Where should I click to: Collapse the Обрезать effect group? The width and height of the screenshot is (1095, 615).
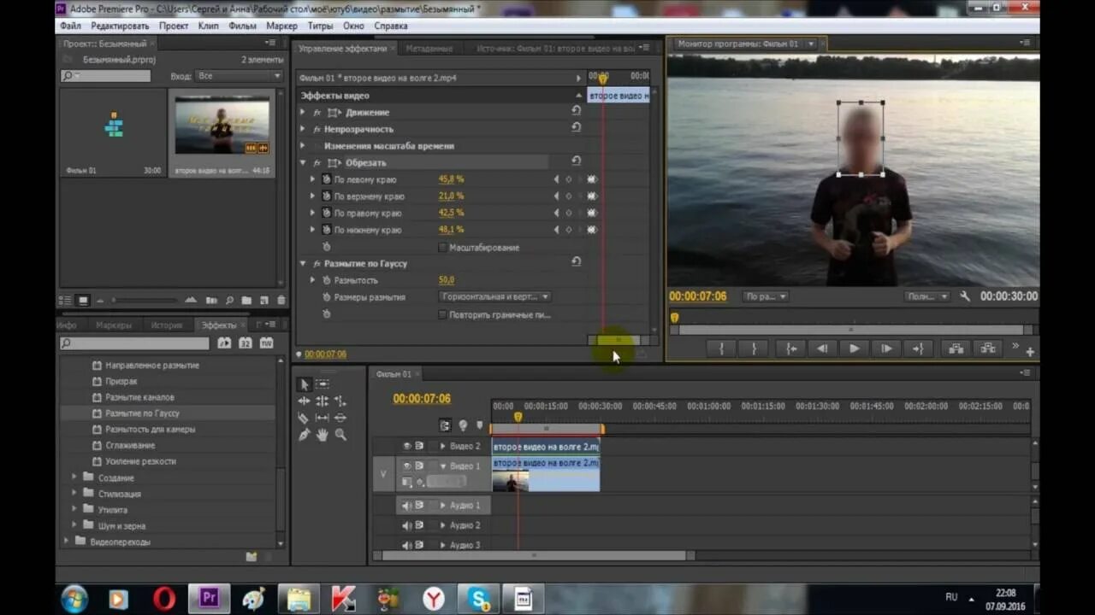click(x=303, y=162)
